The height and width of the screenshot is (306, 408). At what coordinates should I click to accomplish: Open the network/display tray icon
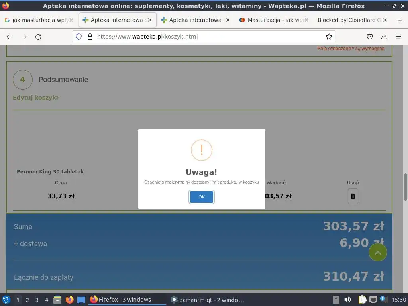[x=373, y=300]
